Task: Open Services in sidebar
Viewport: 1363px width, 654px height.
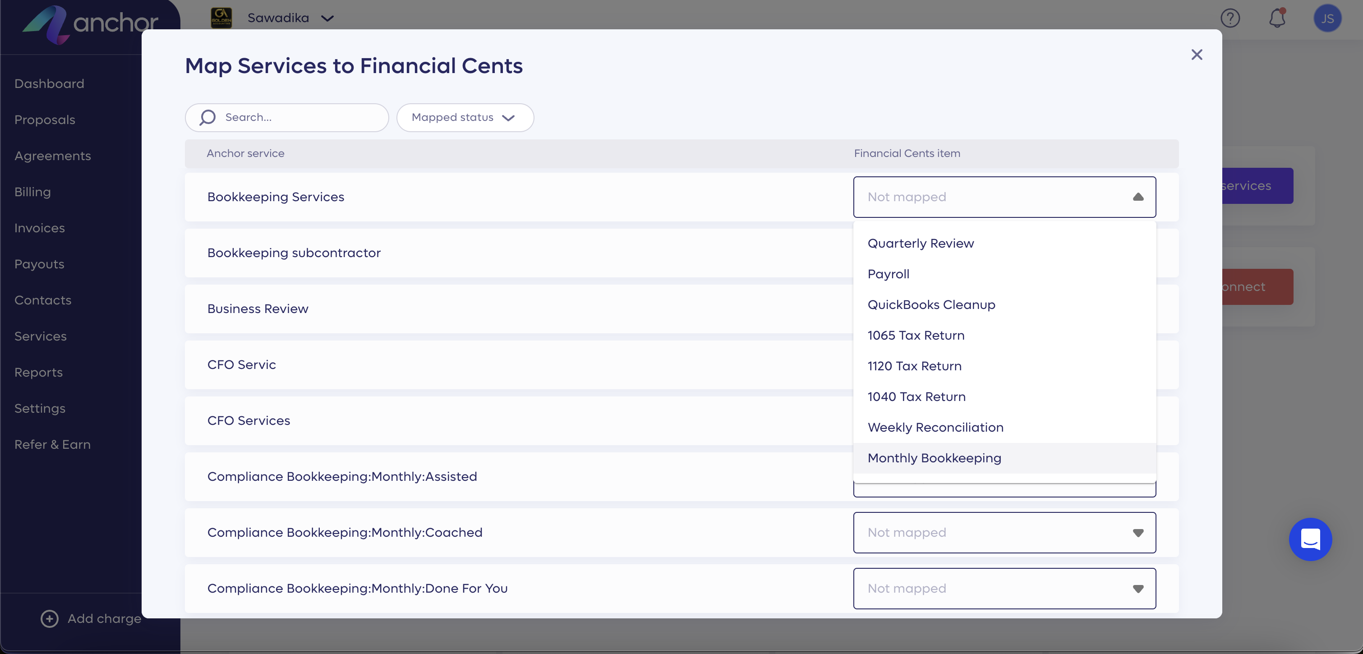Action: click(x=40, y=336)
